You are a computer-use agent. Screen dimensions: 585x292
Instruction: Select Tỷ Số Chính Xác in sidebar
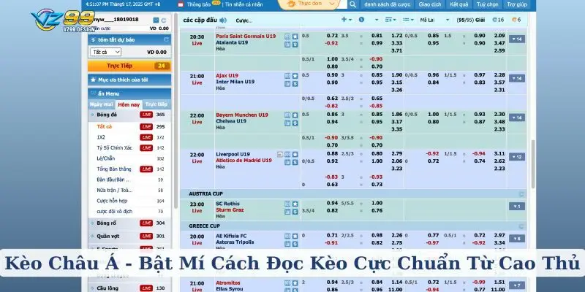click(x=115, y=148)
